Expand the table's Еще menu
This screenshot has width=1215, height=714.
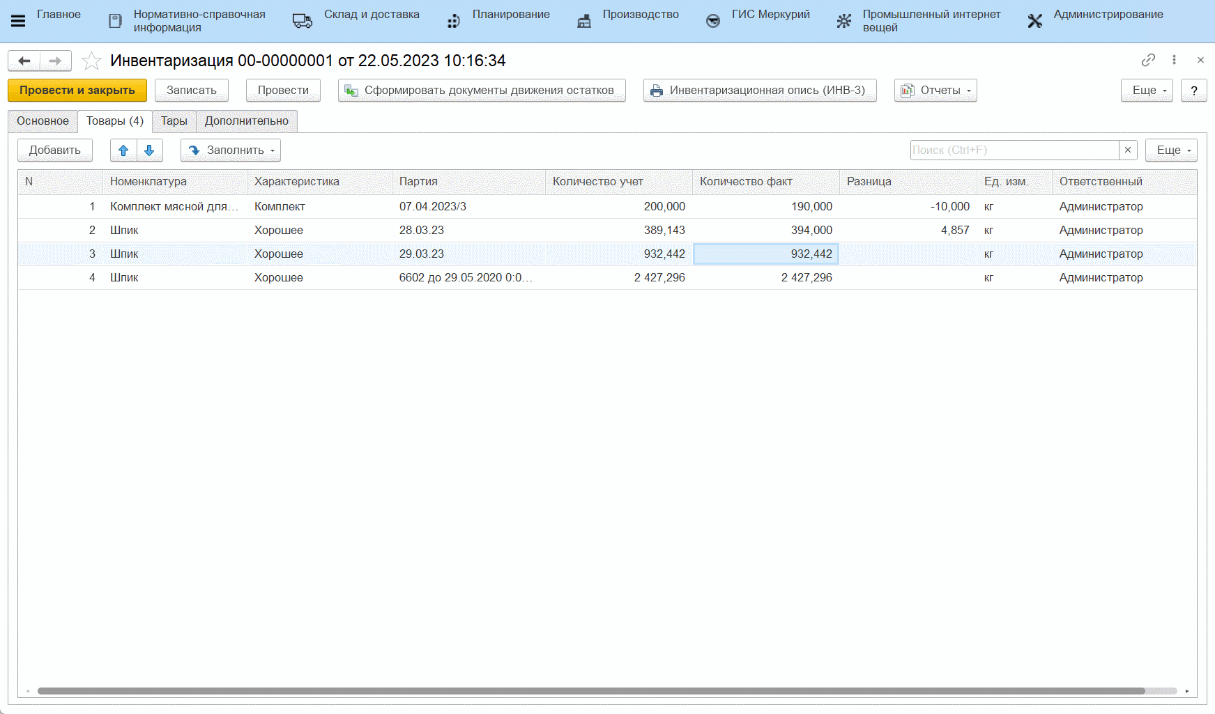pyautogui.click(x=1171, y=150)
